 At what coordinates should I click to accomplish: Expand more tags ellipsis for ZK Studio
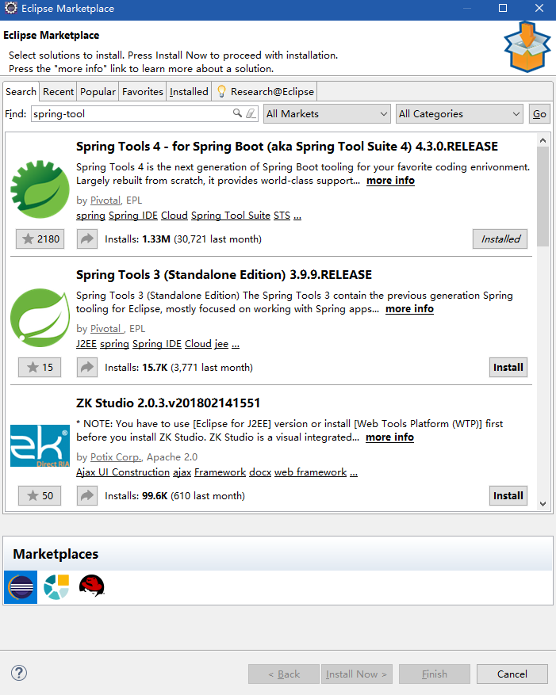tap(354, 473)
